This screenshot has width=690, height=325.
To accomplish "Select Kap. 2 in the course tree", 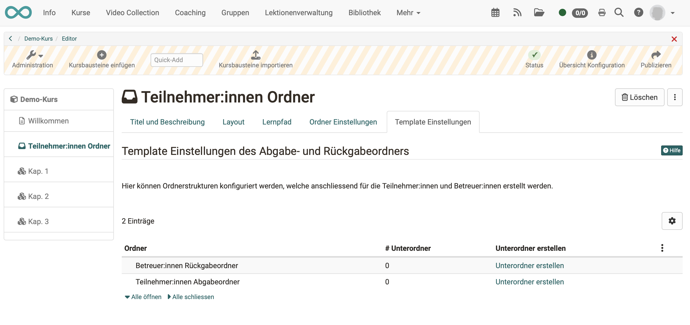I will pyautogui.click(x=39, y=196).
